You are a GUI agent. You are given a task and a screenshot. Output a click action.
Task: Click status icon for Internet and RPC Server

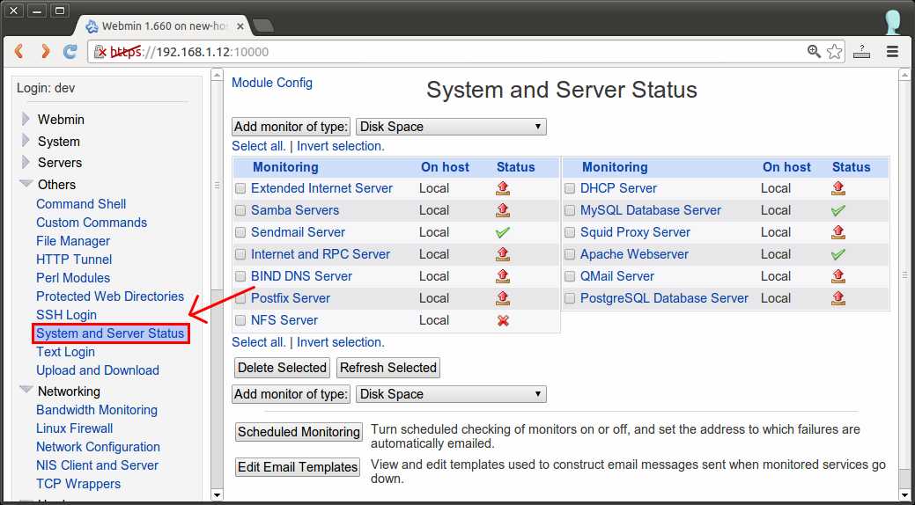[503, 253]
